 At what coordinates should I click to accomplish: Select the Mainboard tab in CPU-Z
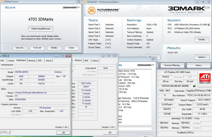[x=21, y=60]
